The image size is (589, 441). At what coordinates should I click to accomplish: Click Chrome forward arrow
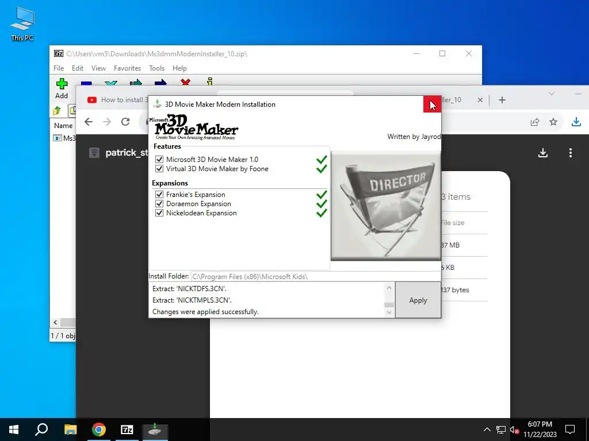point(107,122)
